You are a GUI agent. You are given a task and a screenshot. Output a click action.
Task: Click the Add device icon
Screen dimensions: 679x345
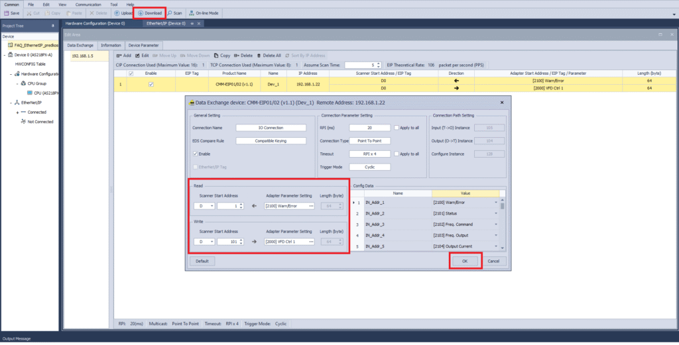click(120, 56)
